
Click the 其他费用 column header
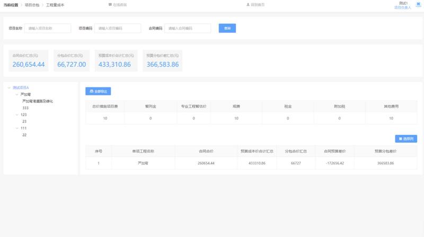(391, 107)
